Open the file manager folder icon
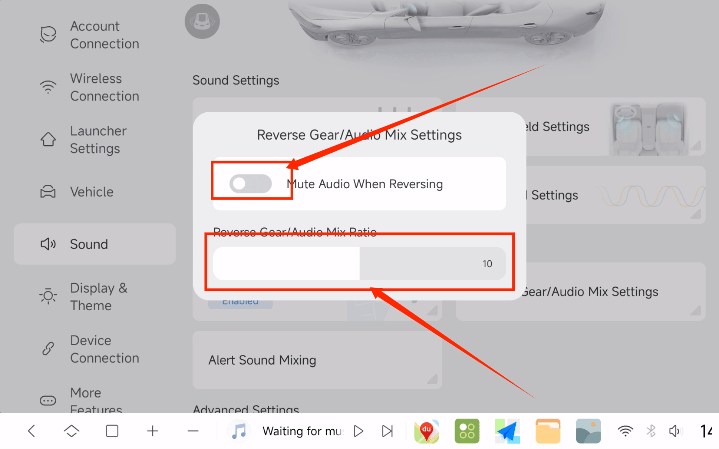719x449 pixels. [x=548, y=431]
